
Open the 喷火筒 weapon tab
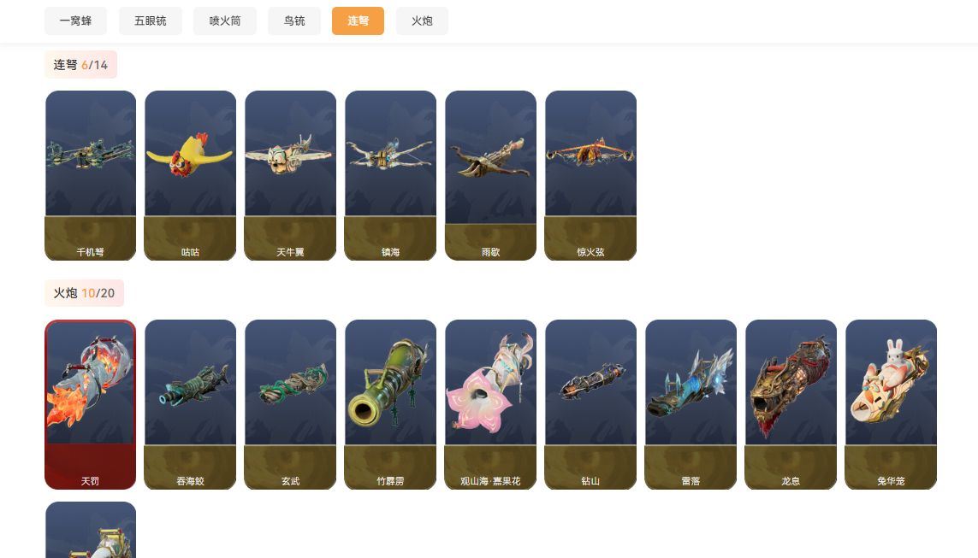(x=225, y=21)
